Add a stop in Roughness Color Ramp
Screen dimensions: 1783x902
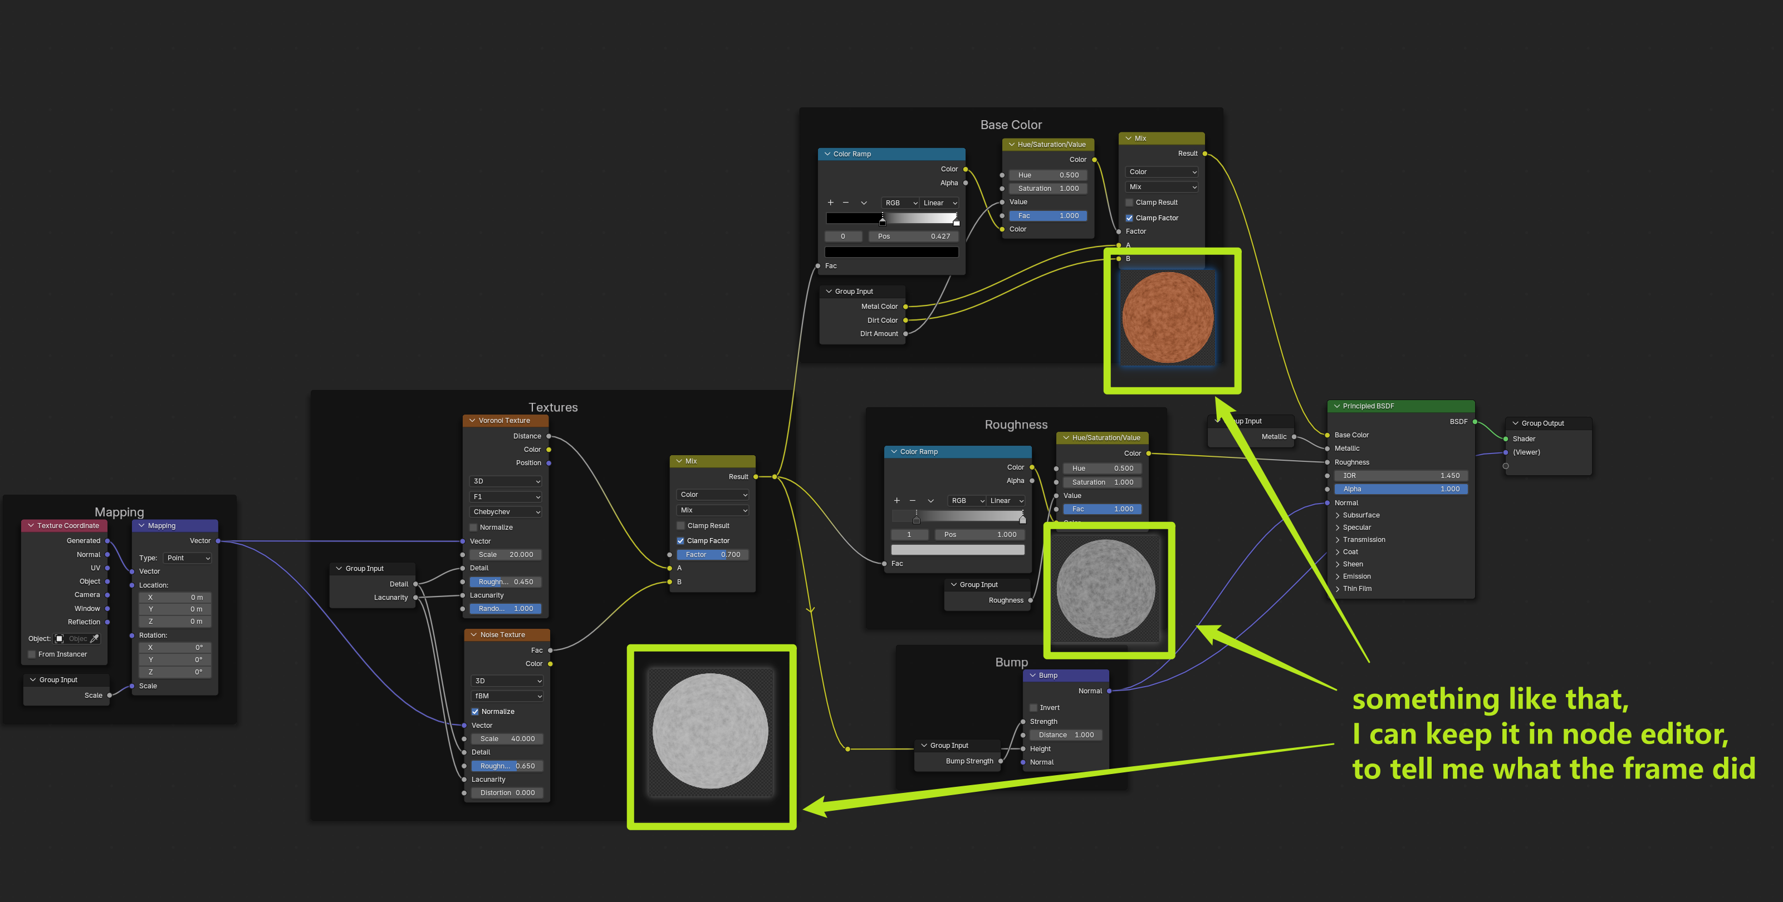[897, 500]
